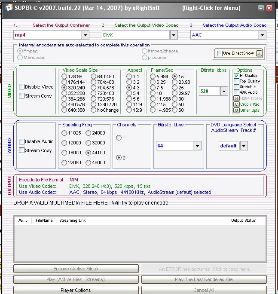
Task: Select 128:96 video scale size
Action: pyautogui.click(x=64, y=77)
